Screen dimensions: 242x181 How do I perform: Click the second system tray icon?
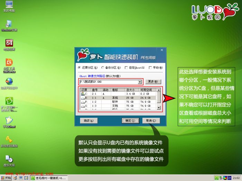pyautogui.click(x=221, y=178)
